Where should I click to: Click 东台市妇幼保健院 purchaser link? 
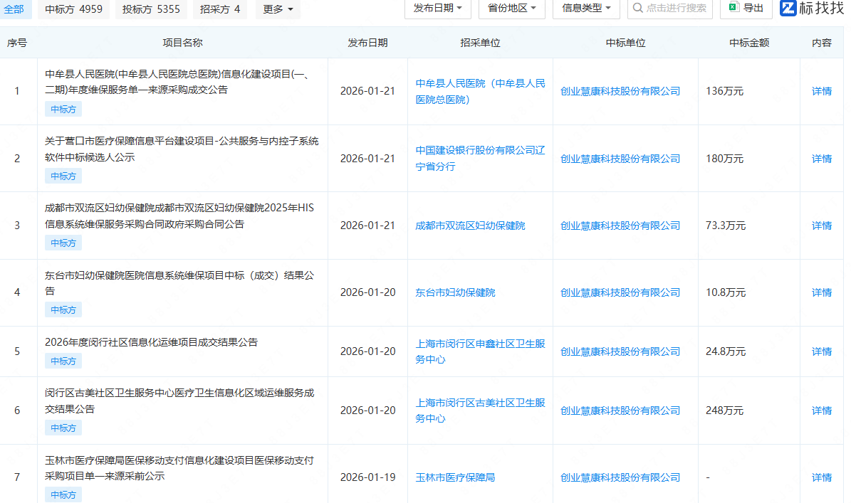455,292
